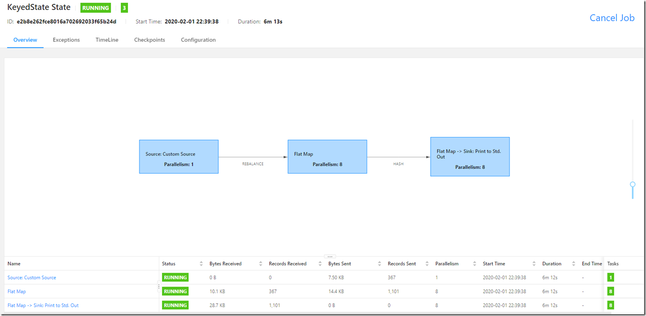Click tasks badge 8 in Flat Map row
This screenshot has height=316, width=646.
[x=611, y=292]
